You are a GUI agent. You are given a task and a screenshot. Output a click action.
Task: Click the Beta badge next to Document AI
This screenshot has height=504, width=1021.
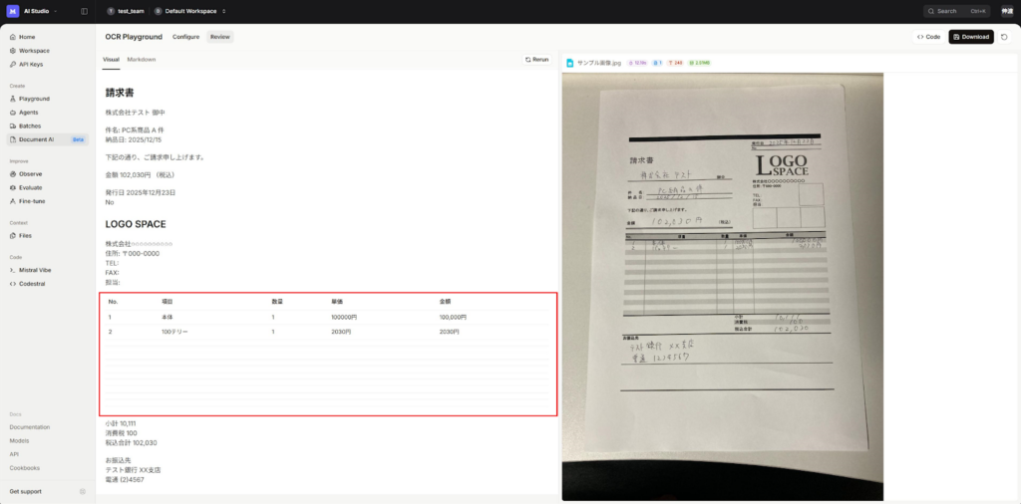click(78, 139)
